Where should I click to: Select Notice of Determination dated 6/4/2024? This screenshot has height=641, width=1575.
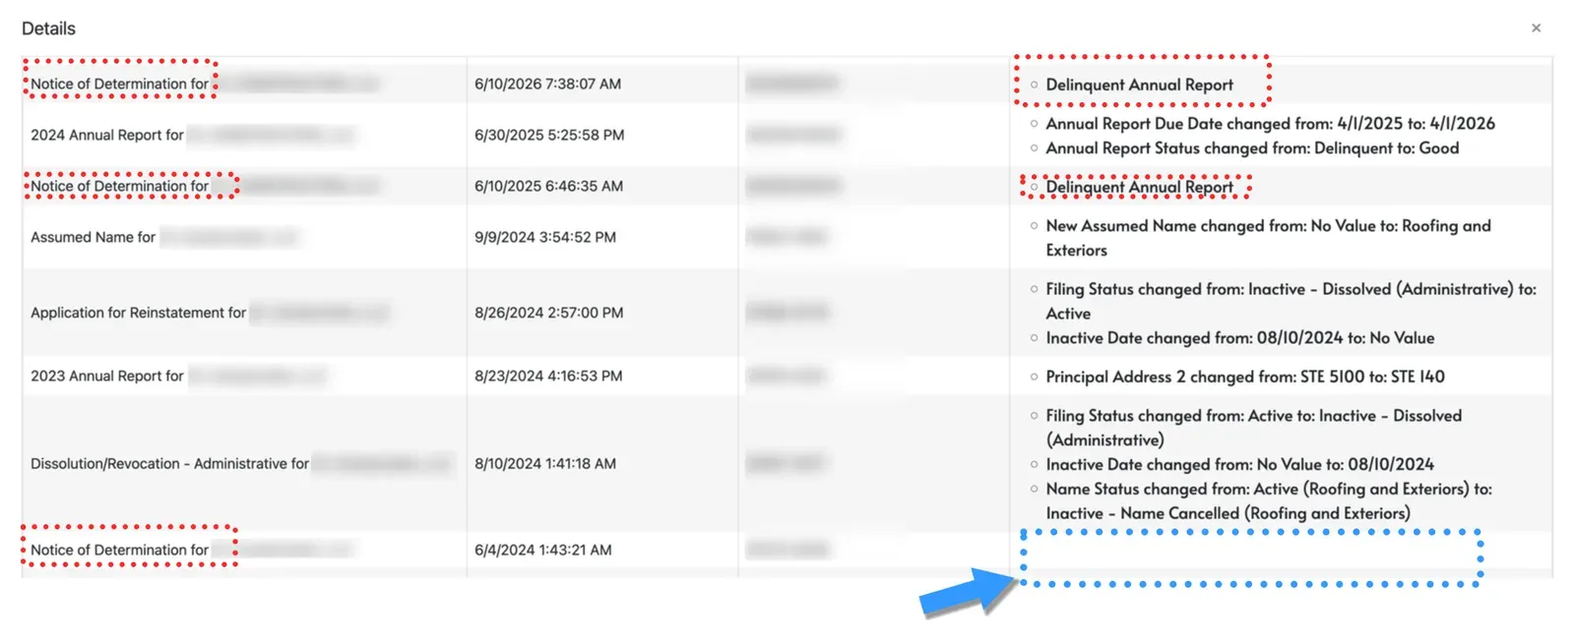119,550
